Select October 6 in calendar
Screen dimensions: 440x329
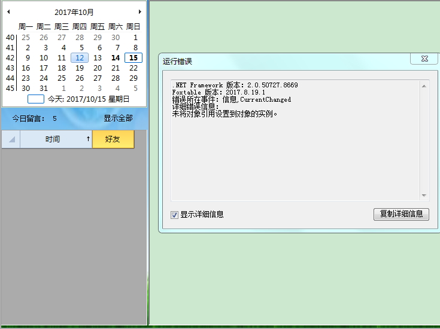click(x=99, y=48)
